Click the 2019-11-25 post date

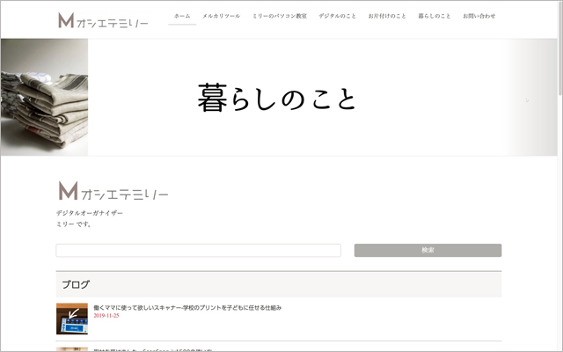(x=106, y=316)
